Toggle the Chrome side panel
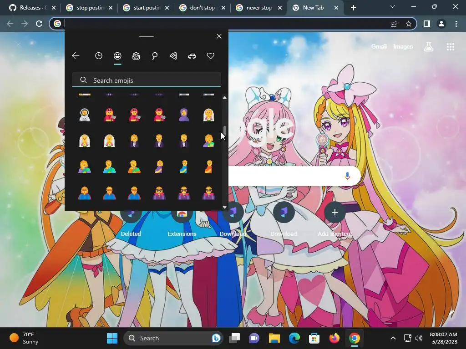The height and width of the screenshot is (349, 466). 427,24
